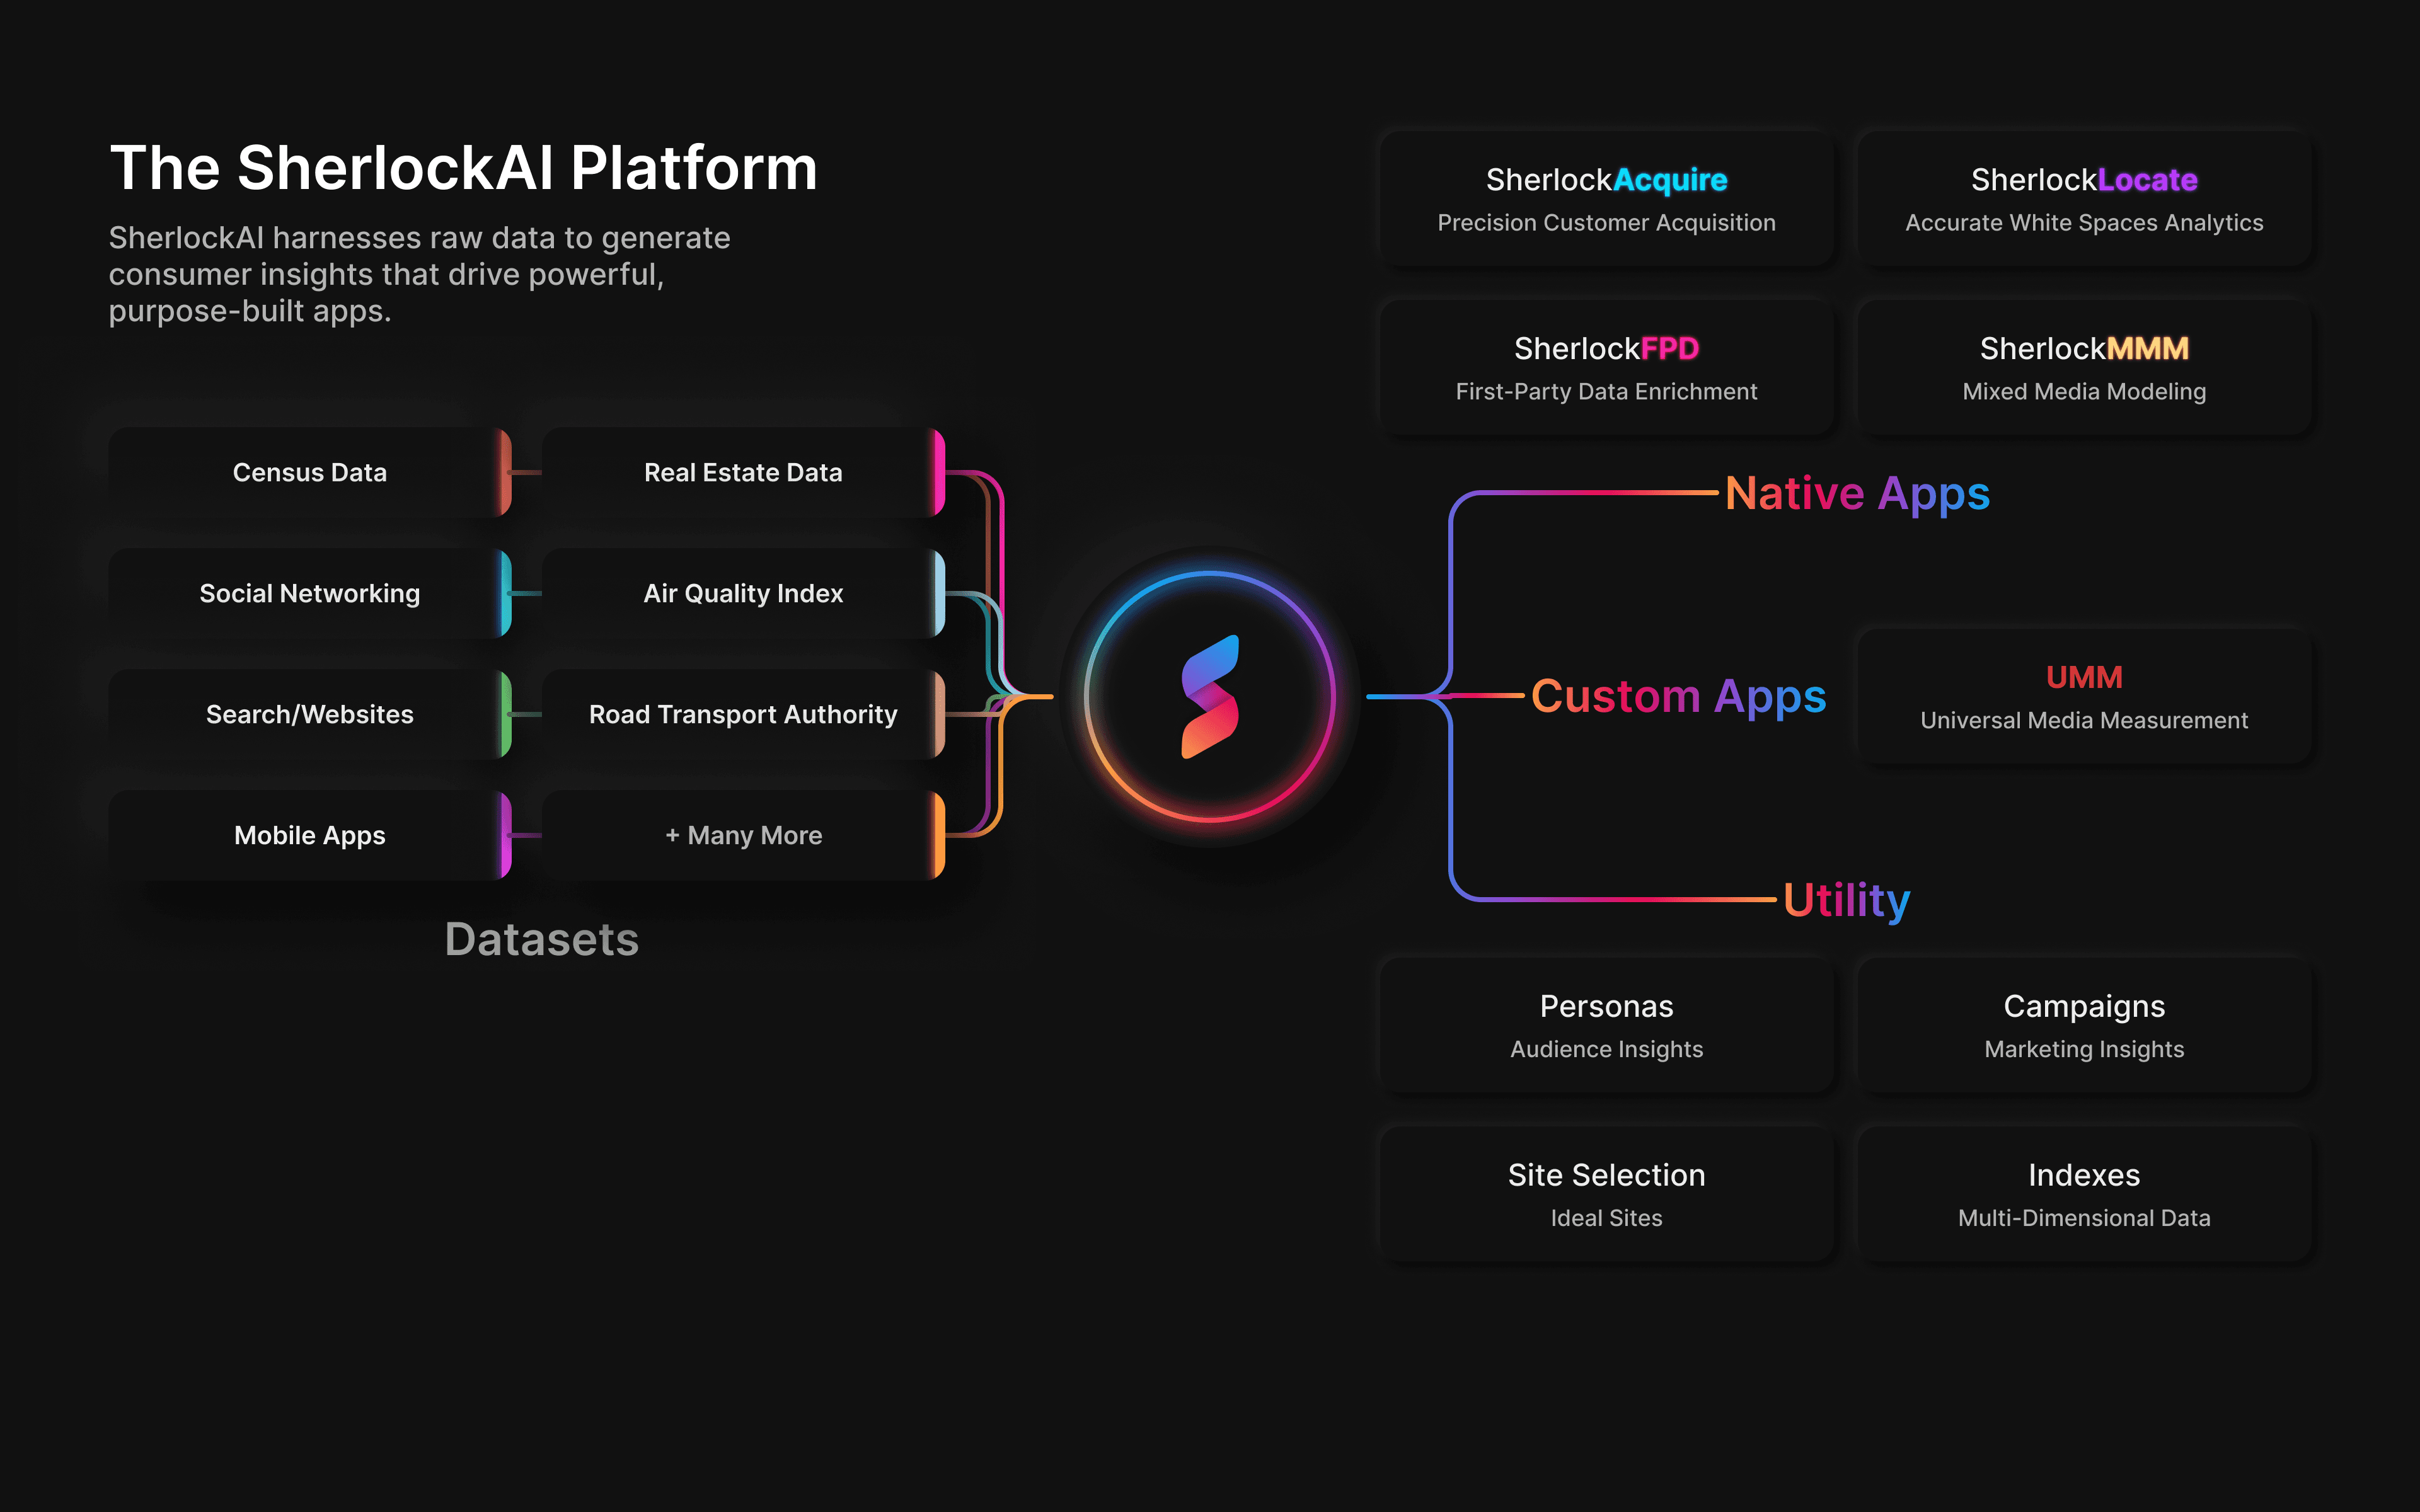Screen dimensions: 2420x1512
Task: Select SherlockFPD First-Party Data Enrichment card
Action: pos(1606,368)
